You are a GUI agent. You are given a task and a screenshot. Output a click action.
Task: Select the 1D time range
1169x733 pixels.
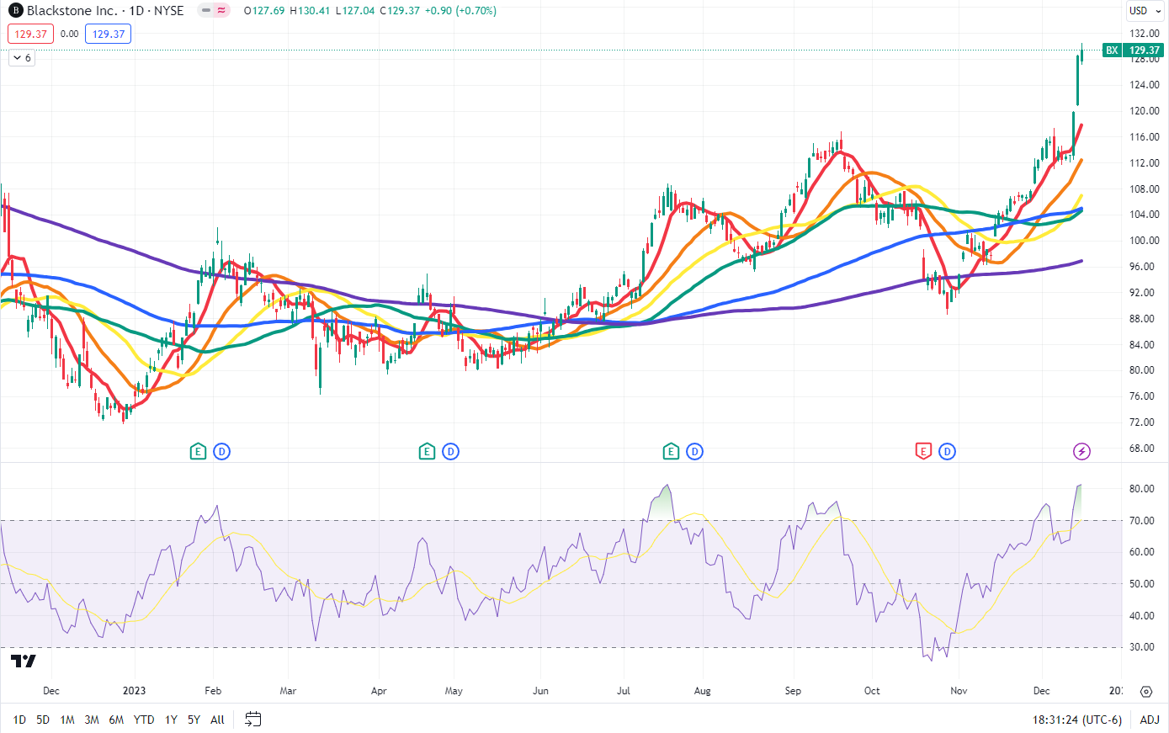pyautogui.click(x=19, y=720)
